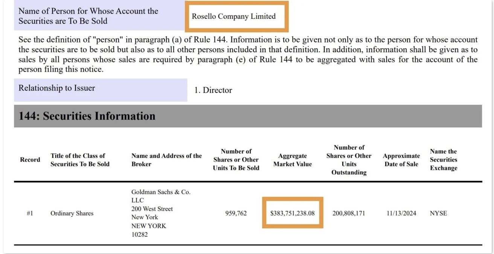Image resolution: width=494 pixels, height=254 pixels.
Task: Click the NYSE exchange cell
Action: pyautogui.click(x=438, y=213)
